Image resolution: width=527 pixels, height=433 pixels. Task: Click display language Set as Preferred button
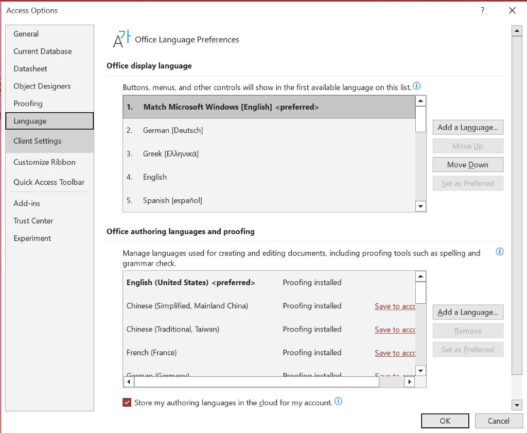click(x=468, y=183)
